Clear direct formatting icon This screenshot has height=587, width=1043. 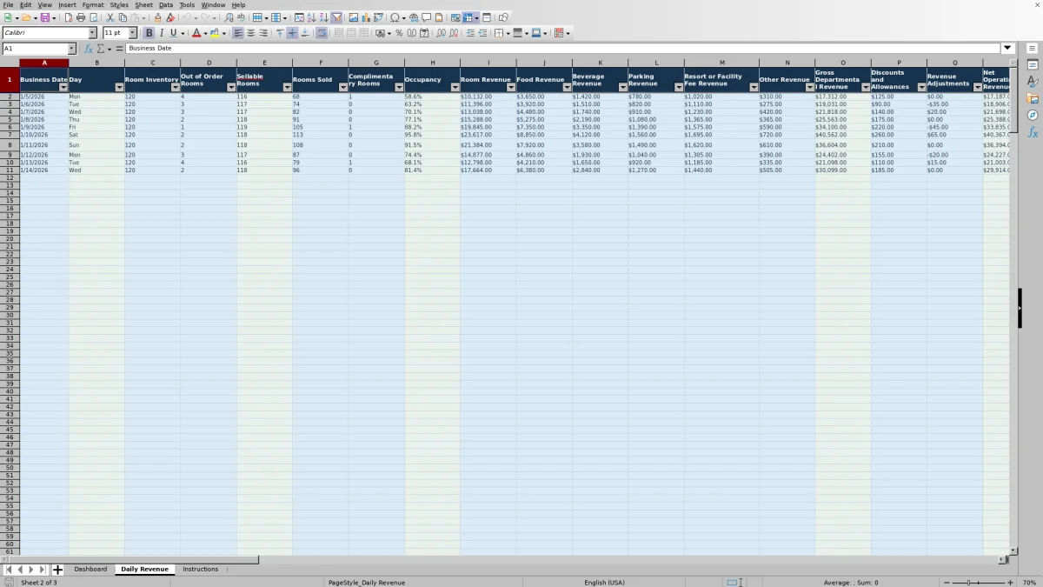click(170, 17)
